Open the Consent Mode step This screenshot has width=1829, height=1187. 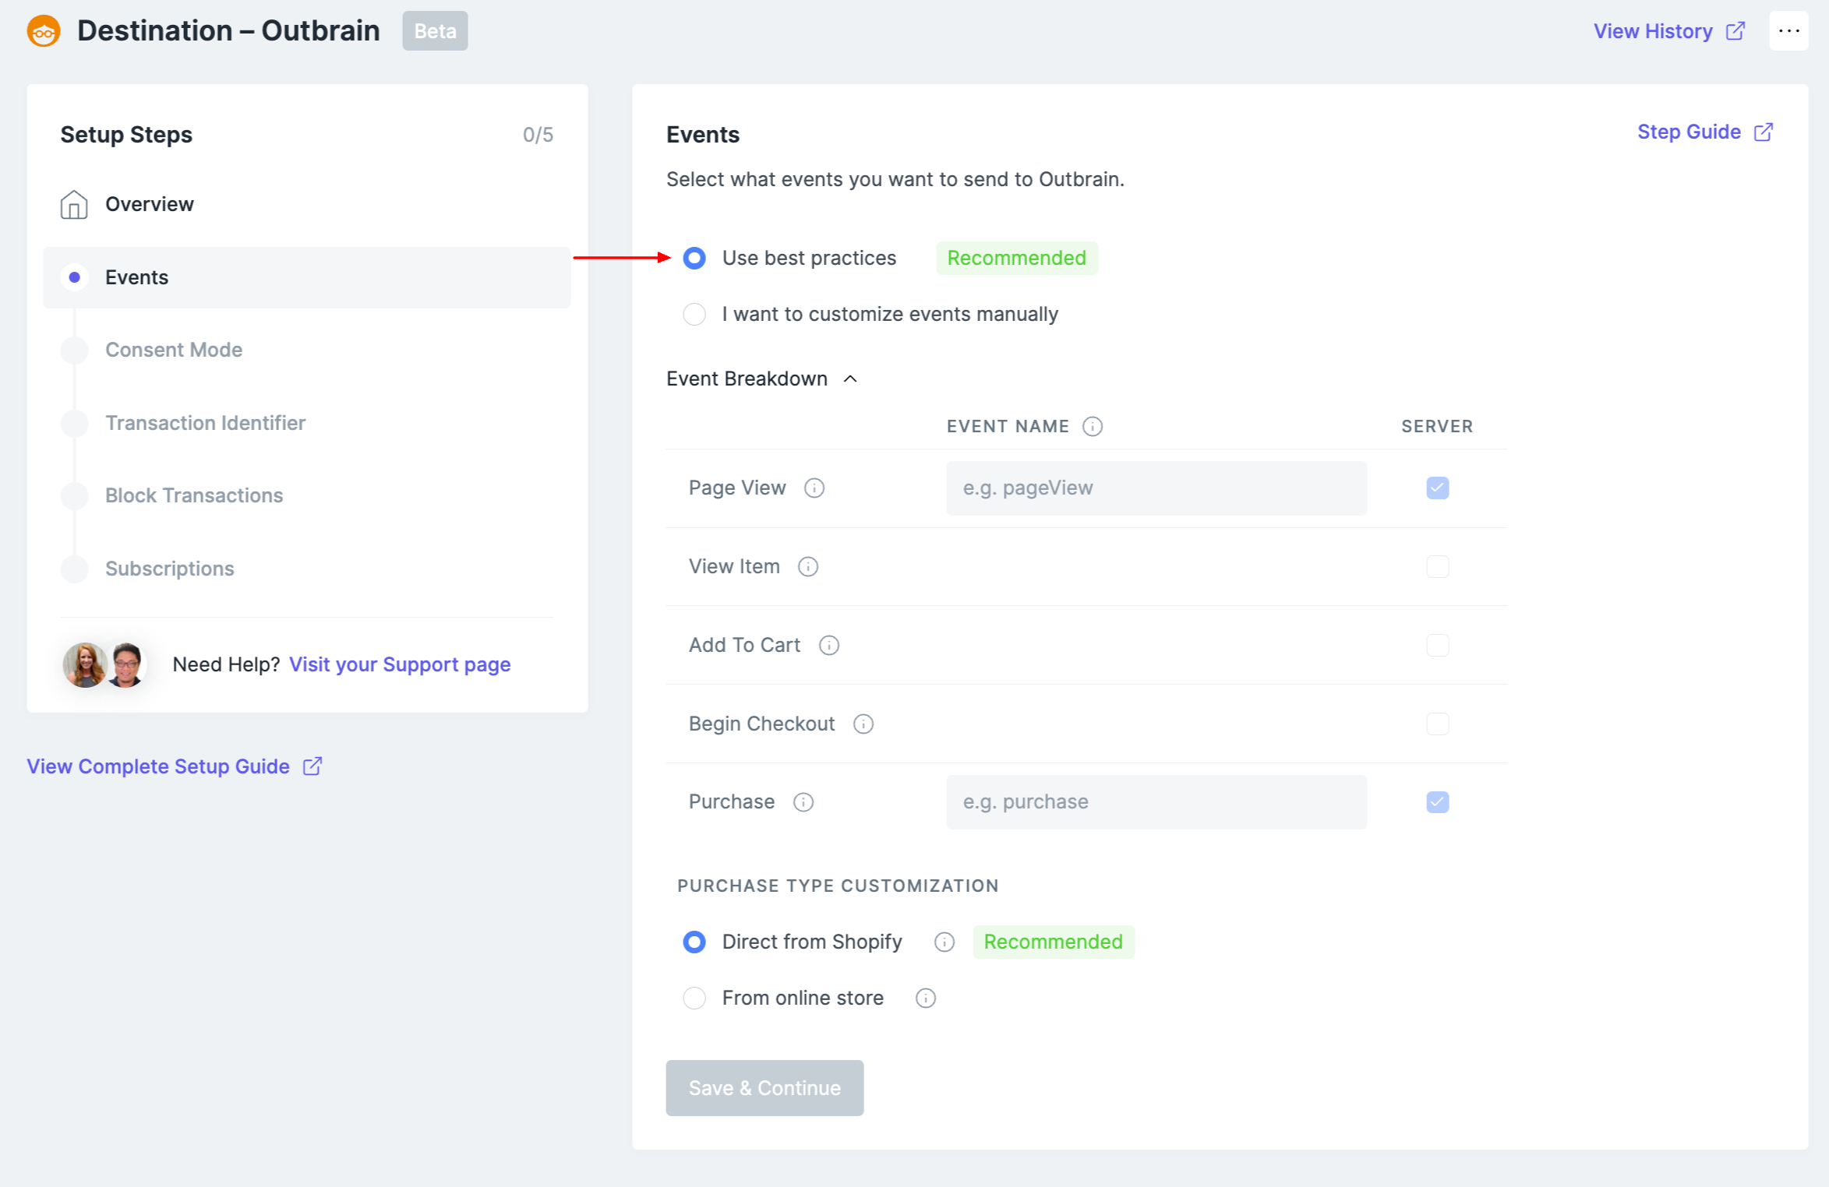pyautogui.click(x=174, y=350)
